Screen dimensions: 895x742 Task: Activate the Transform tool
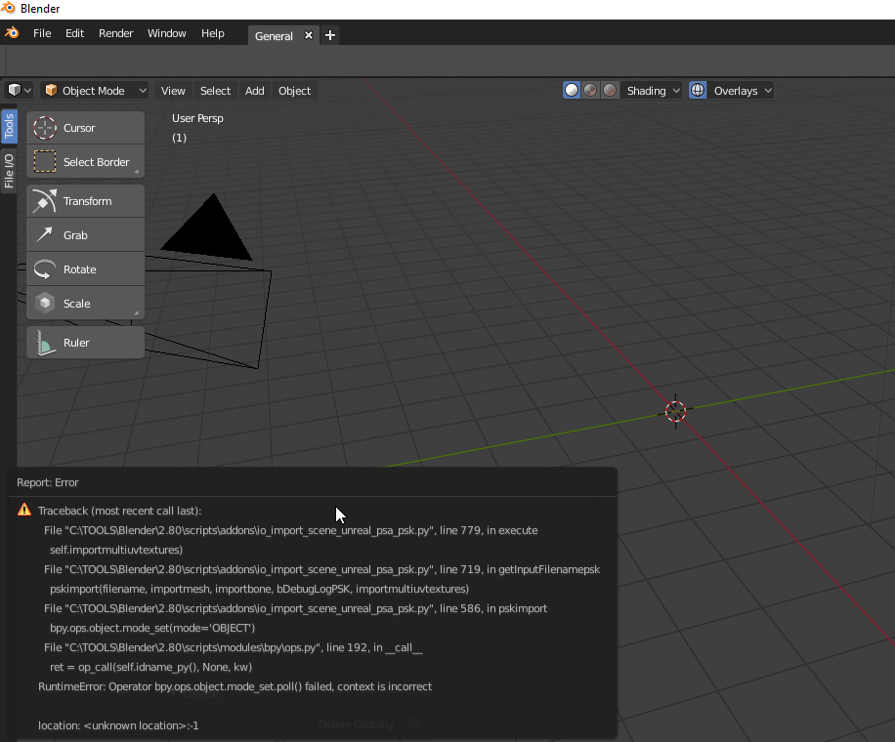(x=85, y=200)
